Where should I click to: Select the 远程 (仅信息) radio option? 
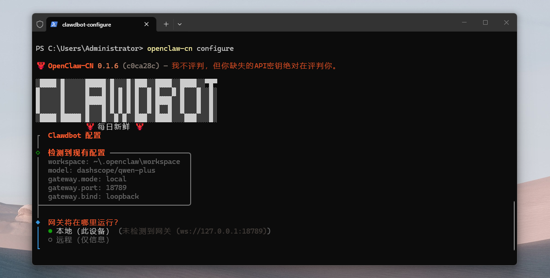coord(50,240)
